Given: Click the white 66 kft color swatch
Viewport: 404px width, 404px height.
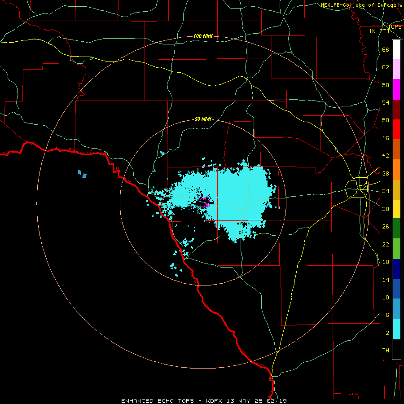Looking at the screenshot, I should 396,49.
